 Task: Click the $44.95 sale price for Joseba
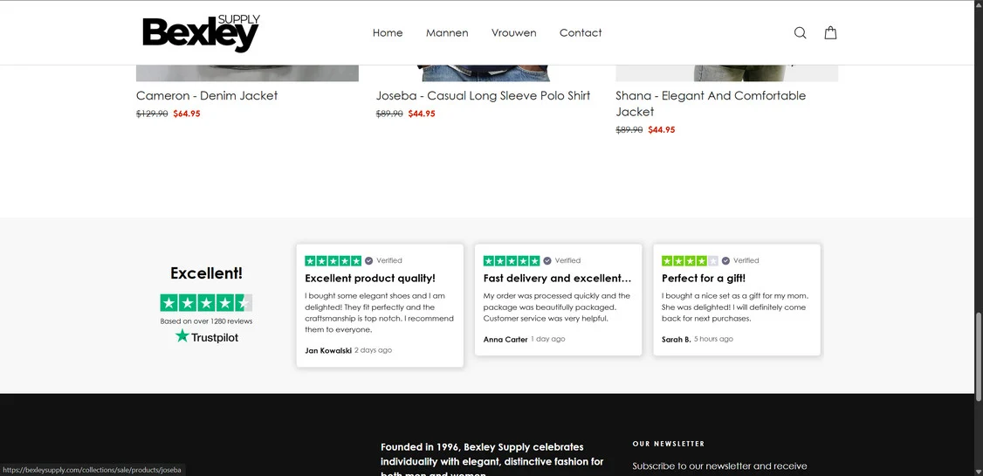point(422,114)
